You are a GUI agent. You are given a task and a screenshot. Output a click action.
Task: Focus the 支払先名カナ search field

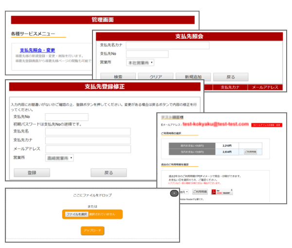167,45
